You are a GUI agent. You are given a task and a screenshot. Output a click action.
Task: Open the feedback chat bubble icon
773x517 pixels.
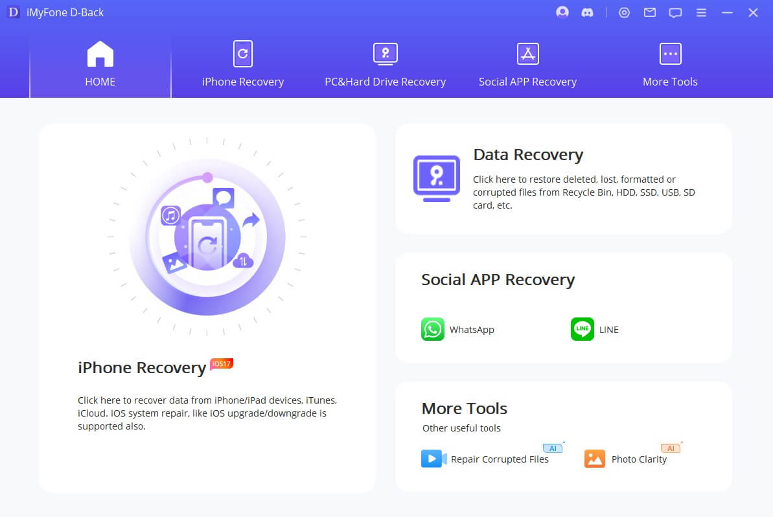(675, 12)
